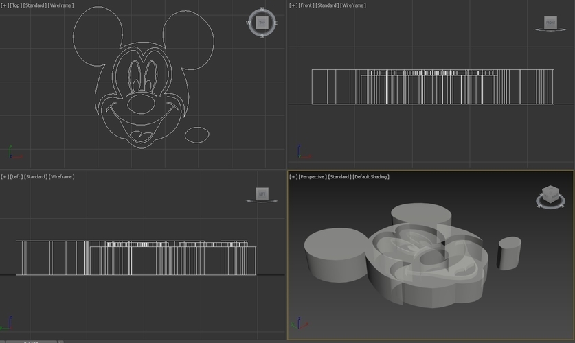The image size is (575, 343).
Task: Click the TOP face of the Top viewport ViewCube
Action: click(x=262, y=23)
